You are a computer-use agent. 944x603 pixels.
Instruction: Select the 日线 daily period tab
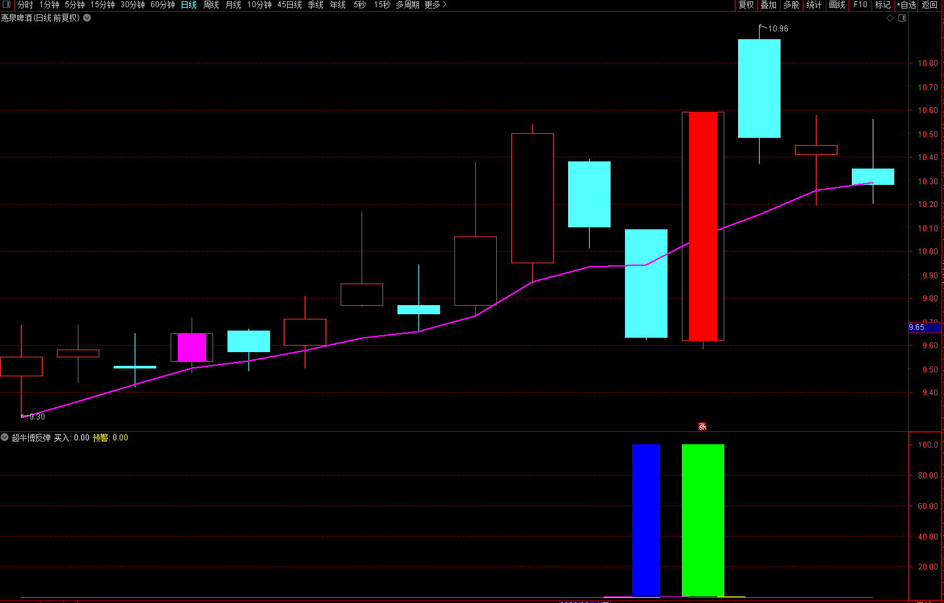(x=189, y=5)
